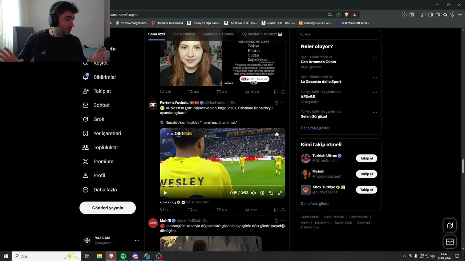The width and height of the screenshot is (465, 261).
Task: Open the Premium X icon
Action: coord(86,161)
